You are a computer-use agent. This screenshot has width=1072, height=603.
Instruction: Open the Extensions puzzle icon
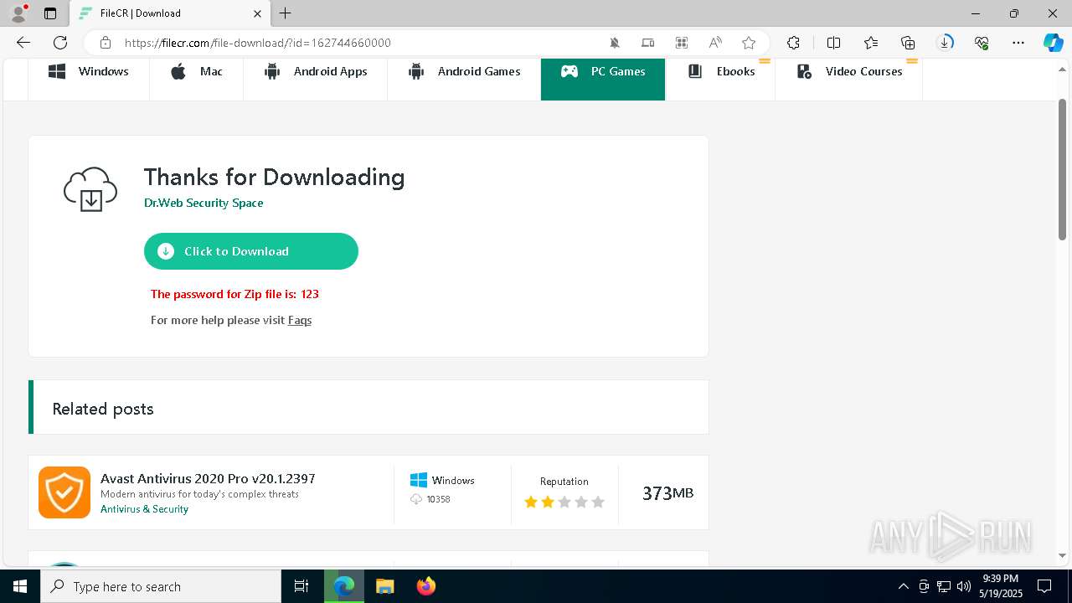tap(793, 43)
